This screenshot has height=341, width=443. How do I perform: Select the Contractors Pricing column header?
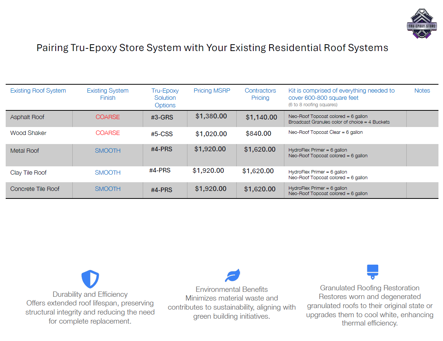pyautogui.click(x=260, y=94)
